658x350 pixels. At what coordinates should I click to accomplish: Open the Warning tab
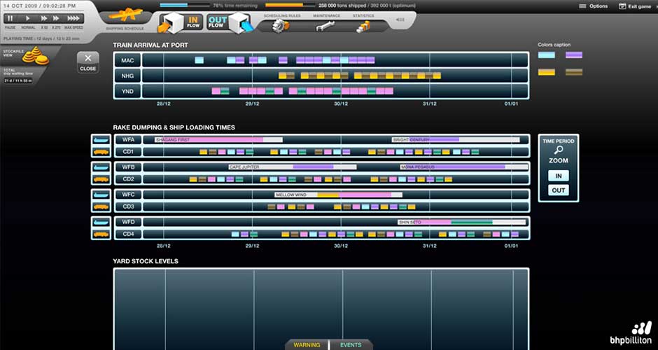(307, 344)
